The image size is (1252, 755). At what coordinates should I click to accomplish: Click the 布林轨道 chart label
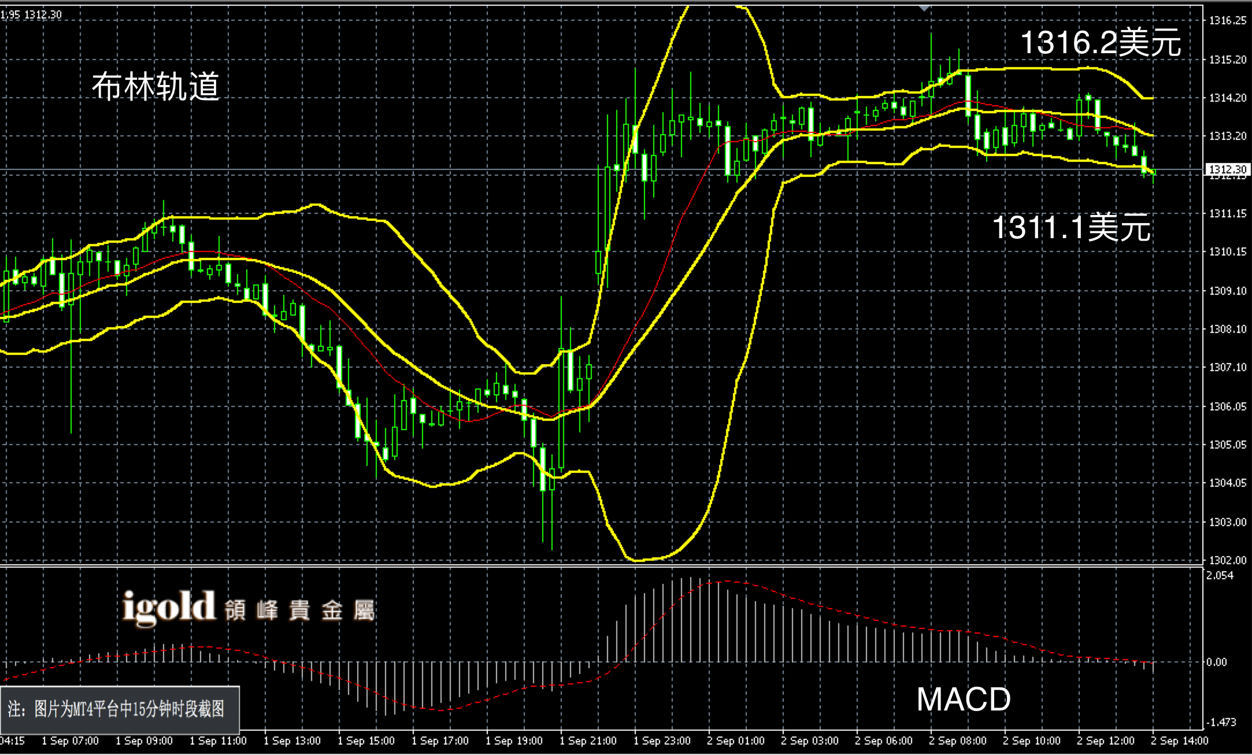coord(155,87)
